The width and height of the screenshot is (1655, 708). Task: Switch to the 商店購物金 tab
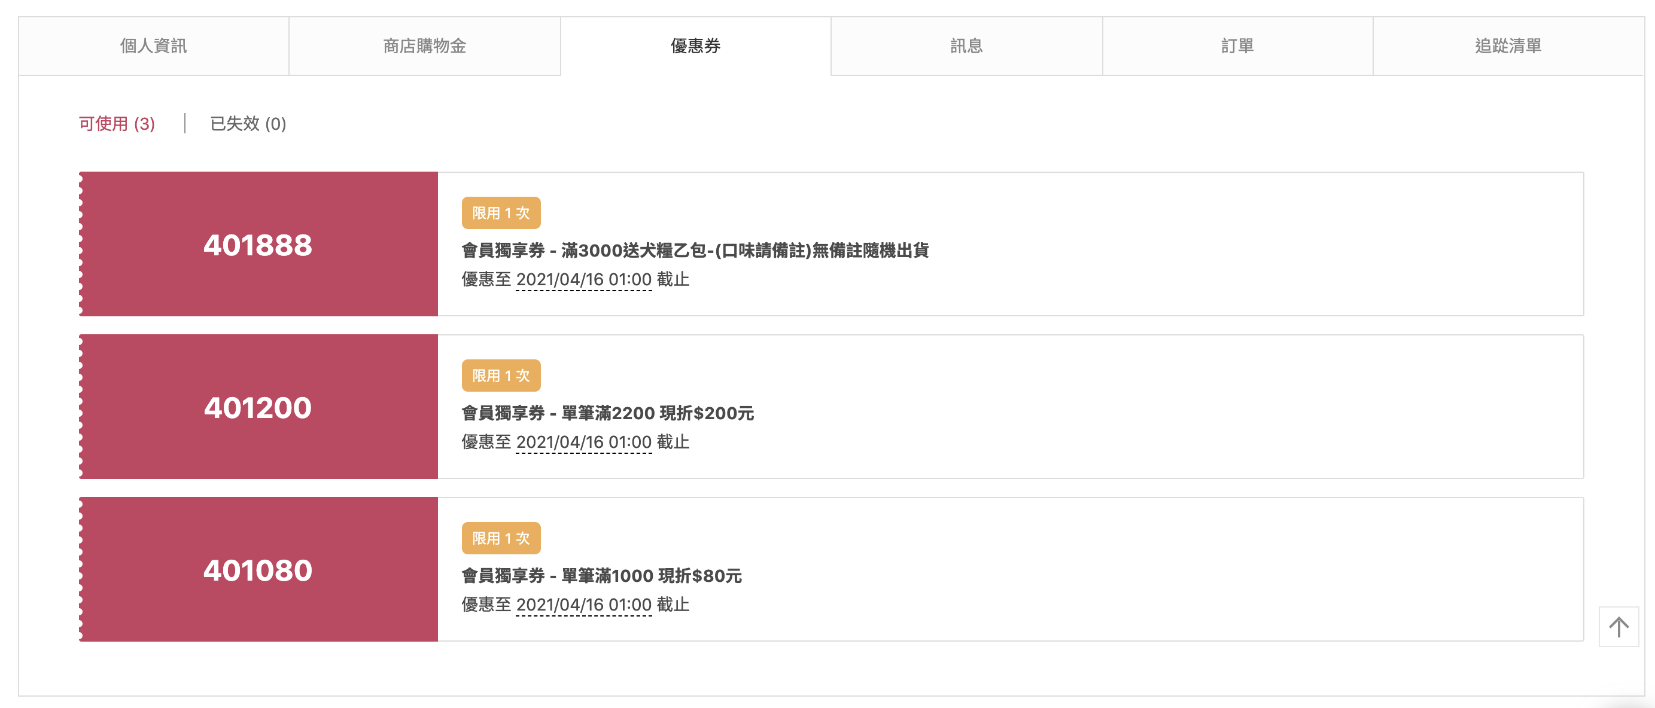click(424, 46)
